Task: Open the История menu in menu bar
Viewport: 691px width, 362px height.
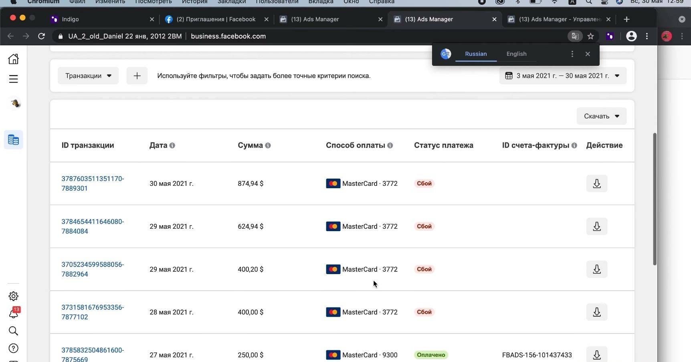Action: 194,2
